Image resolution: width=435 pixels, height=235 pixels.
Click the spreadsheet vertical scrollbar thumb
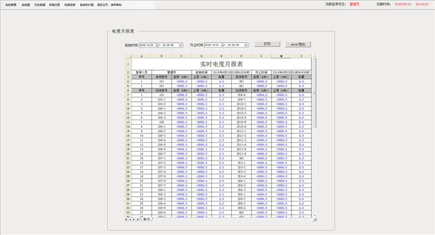314,93
